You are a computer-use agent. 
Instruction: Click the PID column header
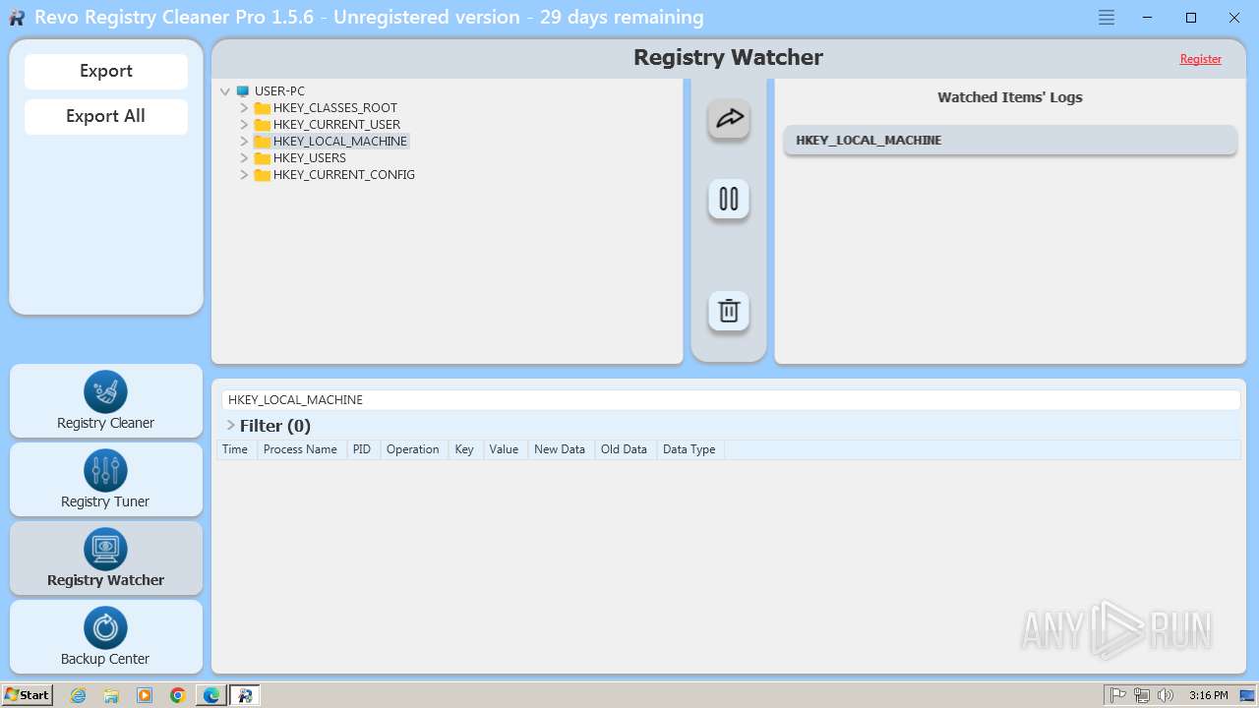(362, 449)
